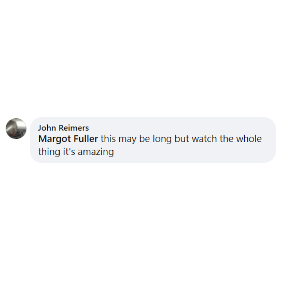Click the word 'thing' on the second line

tap(49, 152)
